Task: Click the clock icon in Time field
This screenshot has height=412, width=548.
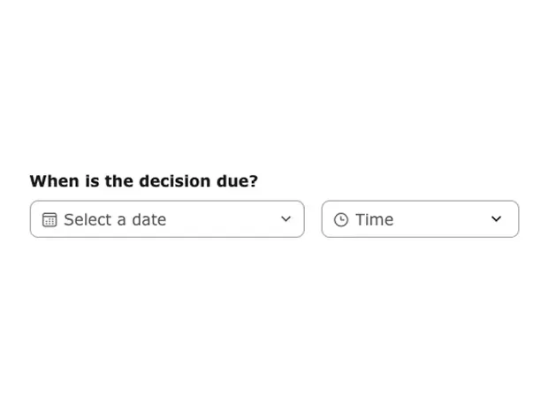Action: pos(341,219)
